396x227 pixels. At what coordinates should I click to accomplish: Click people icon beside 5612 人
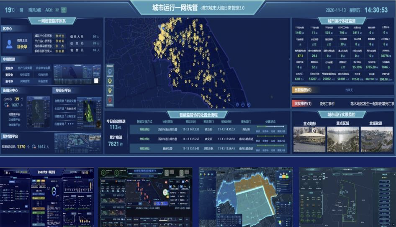click(x=34, y=146)
